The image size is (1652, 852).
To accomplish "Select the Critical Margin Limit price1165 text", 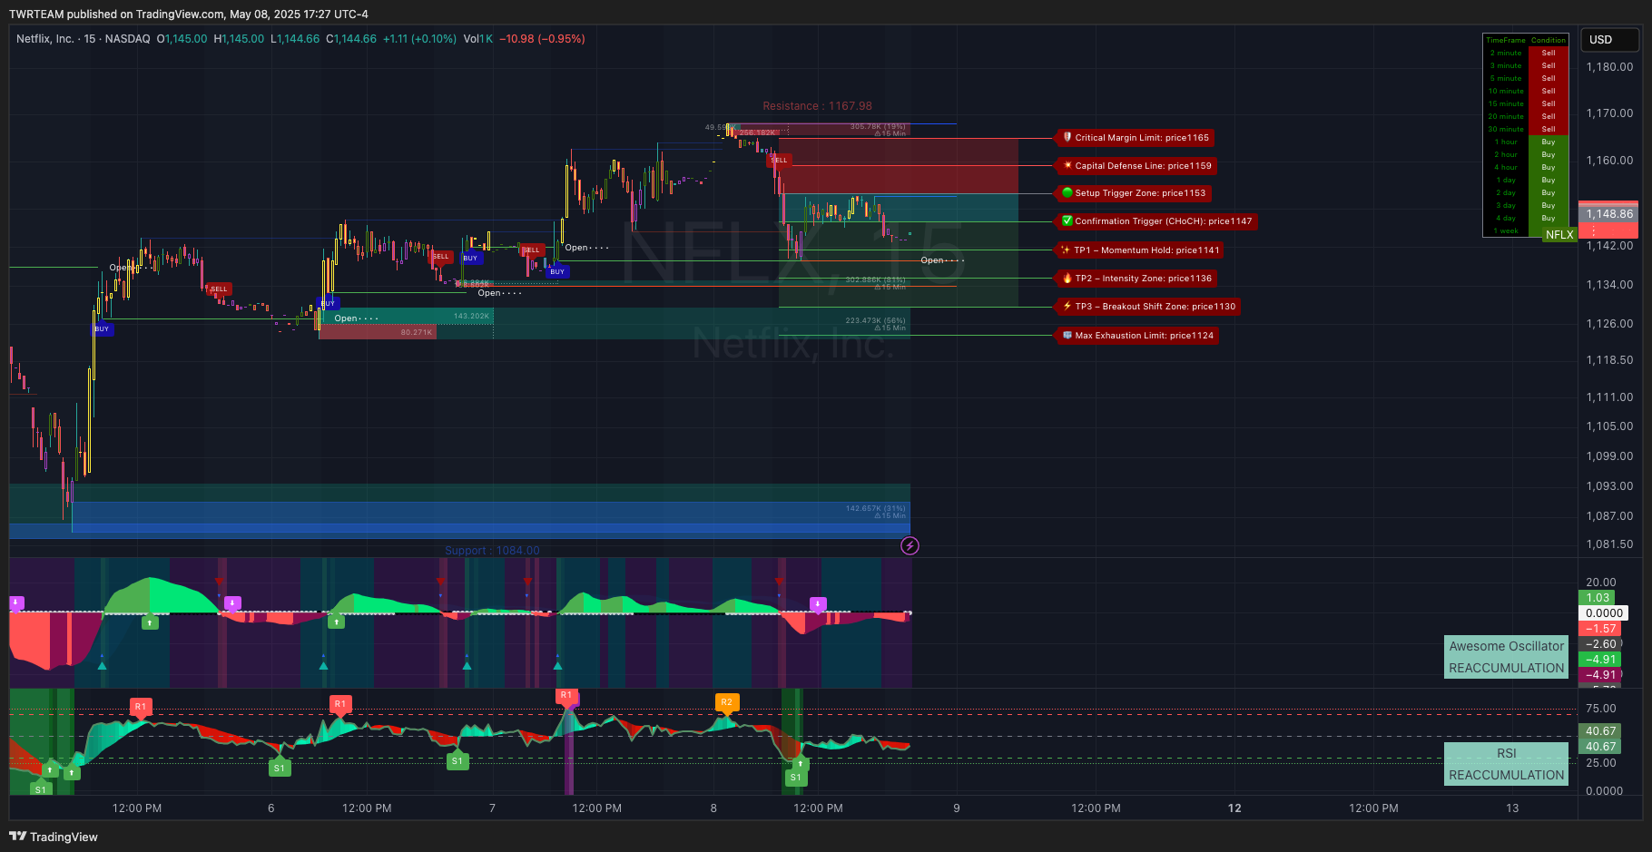I will pyautogui.click(x=1142, y=138).
